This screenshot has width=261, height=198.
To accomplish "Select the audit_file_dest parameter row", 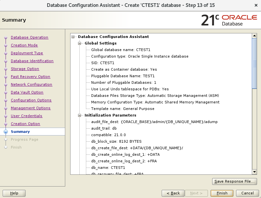I will point(154,122).
